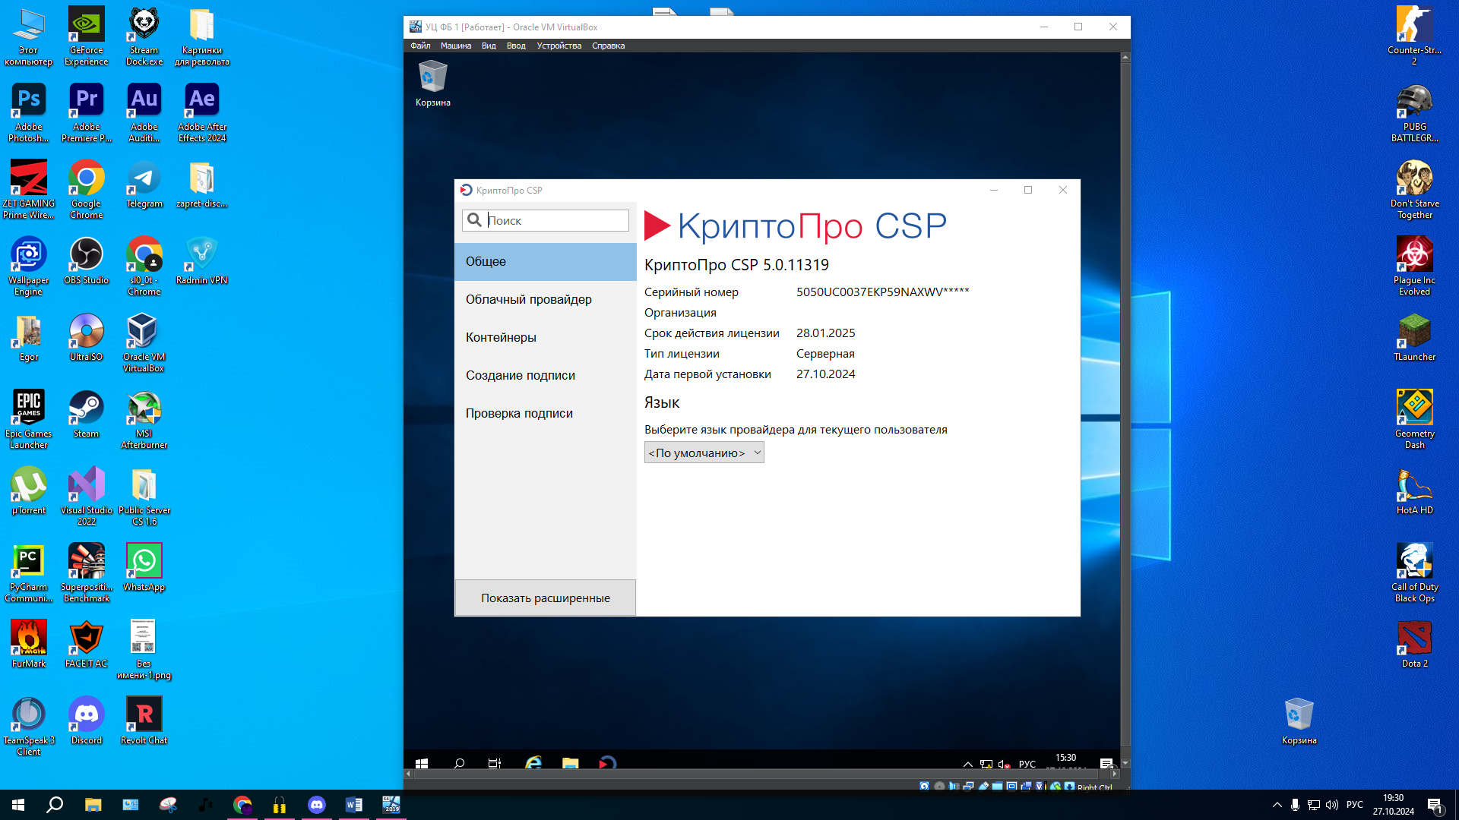Select the Adobe Photoshop desktop icon
1459x820 pixels.
coord(29,112)
